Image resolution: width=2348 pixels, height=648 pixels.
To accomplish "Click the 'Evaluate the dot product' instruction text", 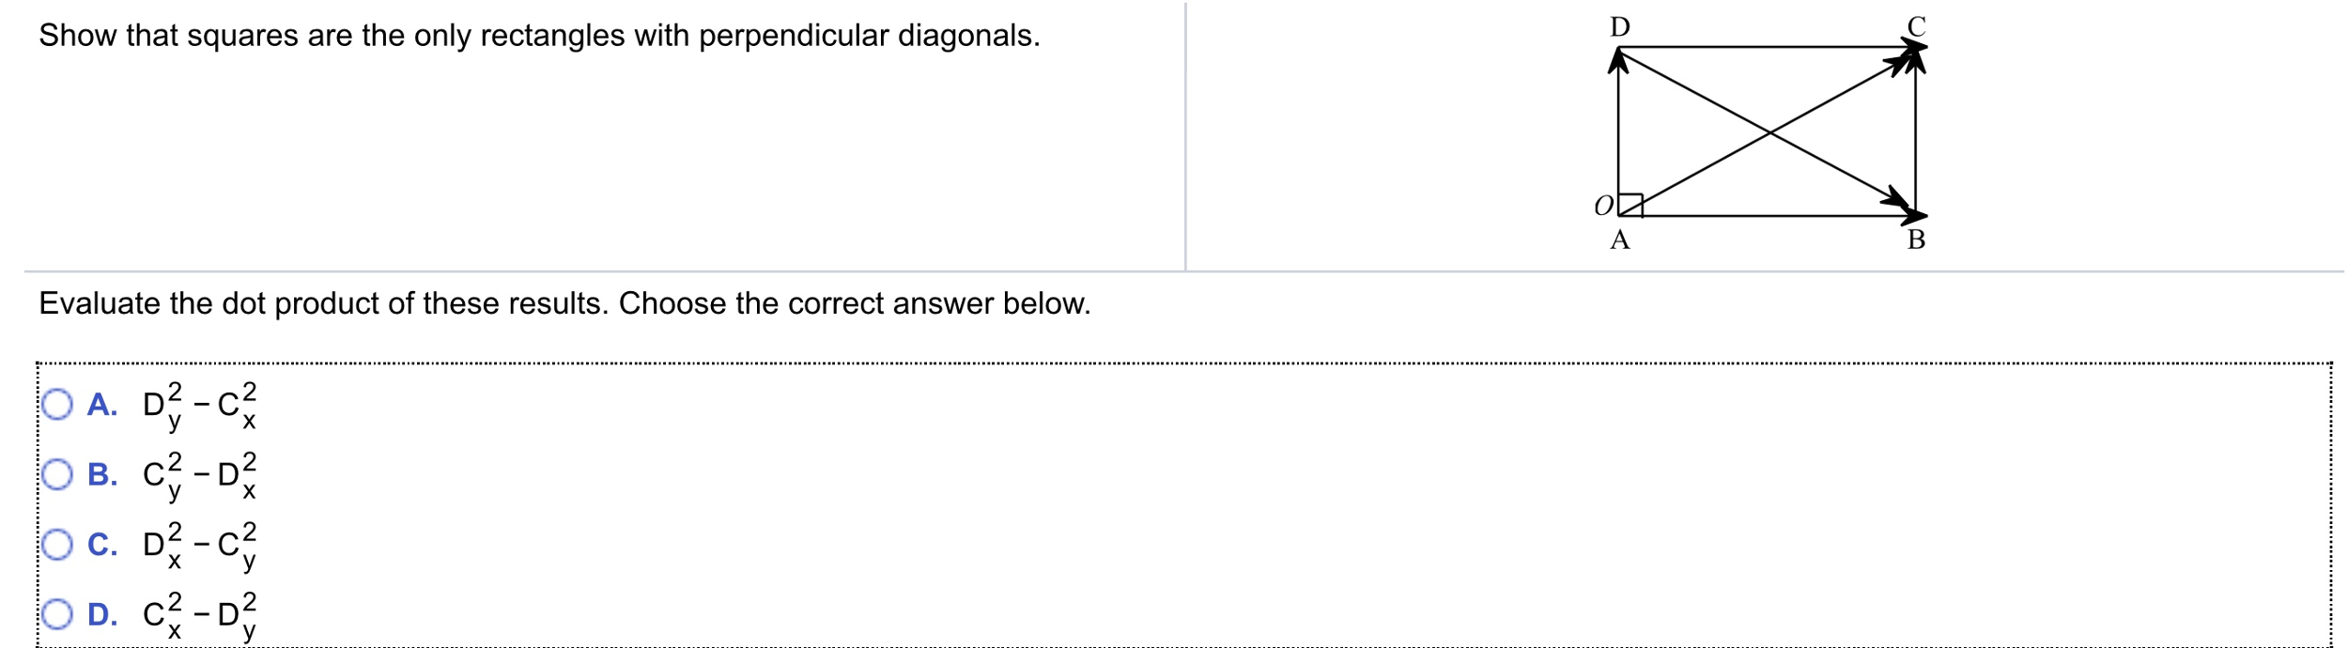I will [x=564, y=302].
